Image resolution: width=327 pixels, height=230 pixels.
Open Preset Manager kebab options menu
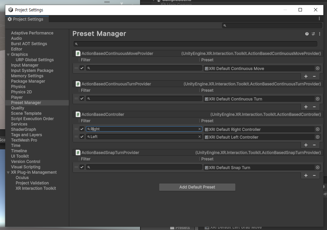coord(320,34)
